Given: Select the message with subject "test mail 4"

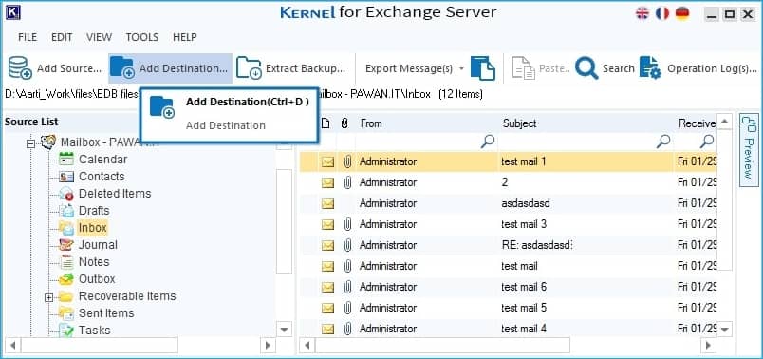Looking at the screenshot, I should [508, 329].
